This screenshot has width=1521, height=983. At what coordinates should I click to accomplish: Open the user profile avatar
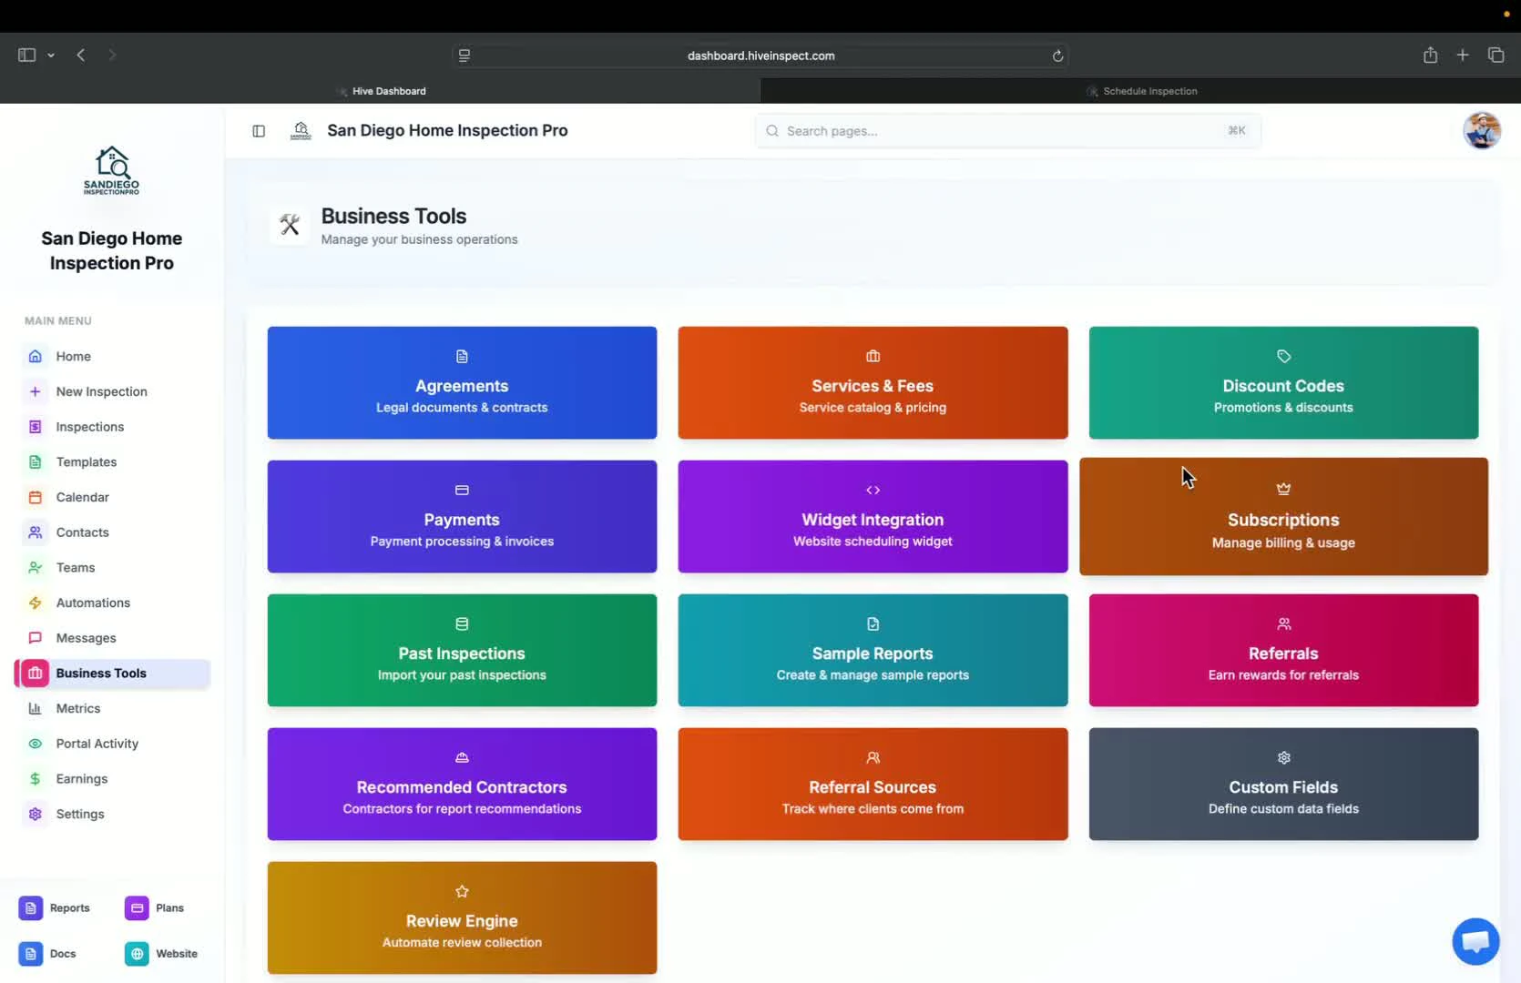tap(1482, 131)
